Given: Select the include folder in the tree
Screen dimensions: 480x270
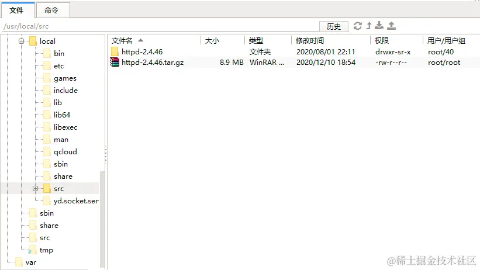Looking at the screenshot, I should pos(65,91).
